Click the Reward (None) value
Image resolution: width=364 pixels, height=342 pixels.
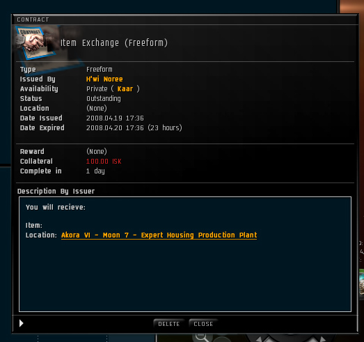97,151
